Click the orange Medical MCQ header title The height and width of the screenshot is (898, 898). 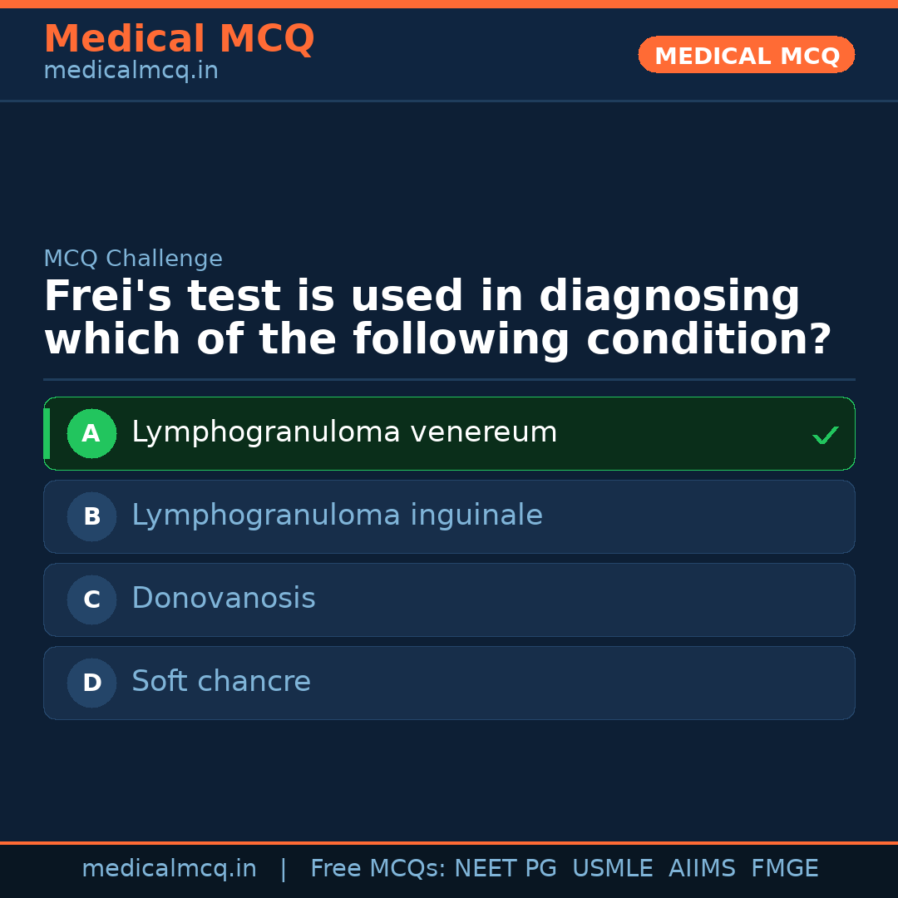(x=179, y=39)
